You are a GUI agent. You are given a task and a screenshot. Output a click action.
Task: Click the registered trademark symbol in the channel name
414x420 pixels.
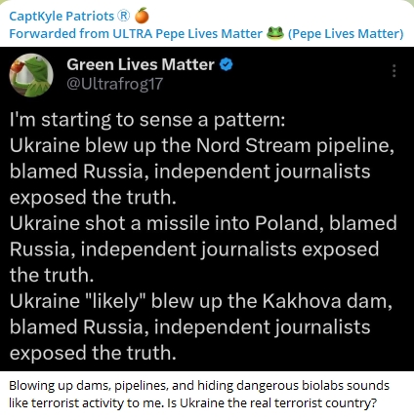(x=123, y=16)
